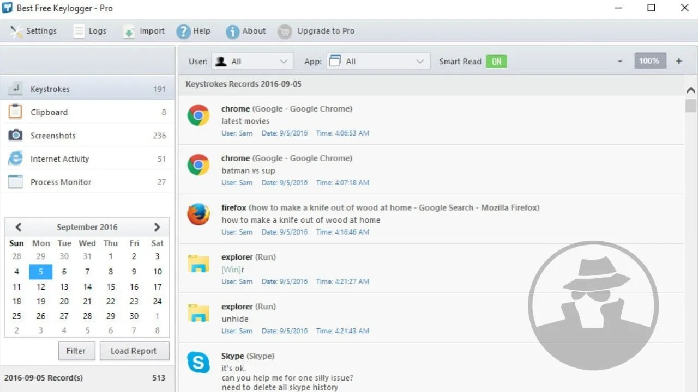Select September 1 in calendar
Screen dimensions: 698x392
click(x=111, y=256)
